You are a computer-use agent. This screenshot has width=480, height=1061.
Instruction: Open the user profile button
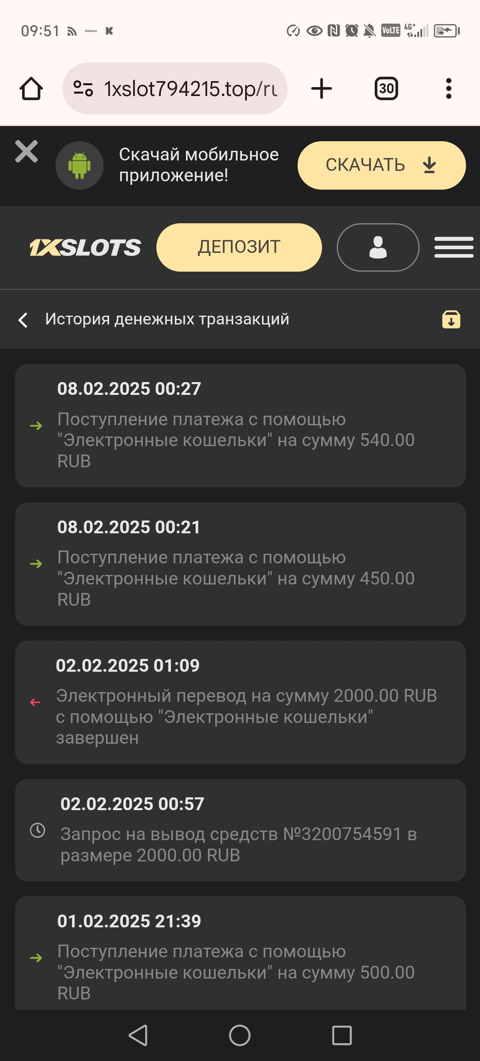[378, 248]
